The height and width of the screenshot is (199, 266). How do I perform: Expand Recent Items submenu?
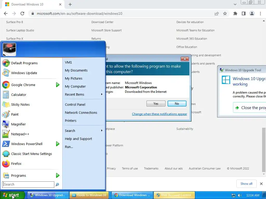point(84,94)
